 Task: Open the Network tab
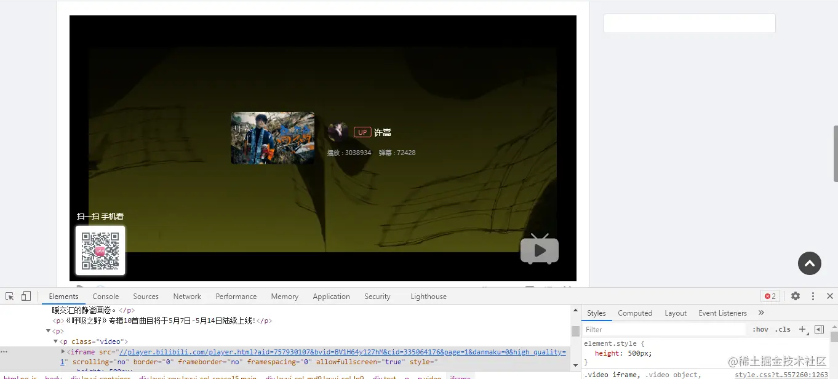click(x=187, y=296)
